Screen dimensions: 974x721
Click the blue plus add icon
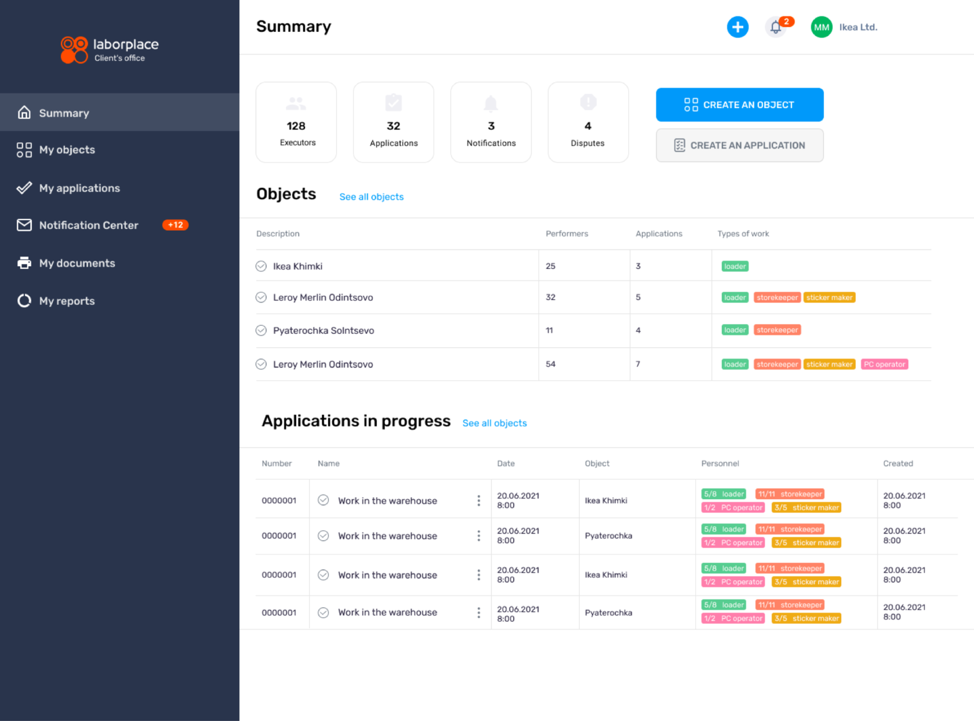pyautogui.click(x=737, y=27)
